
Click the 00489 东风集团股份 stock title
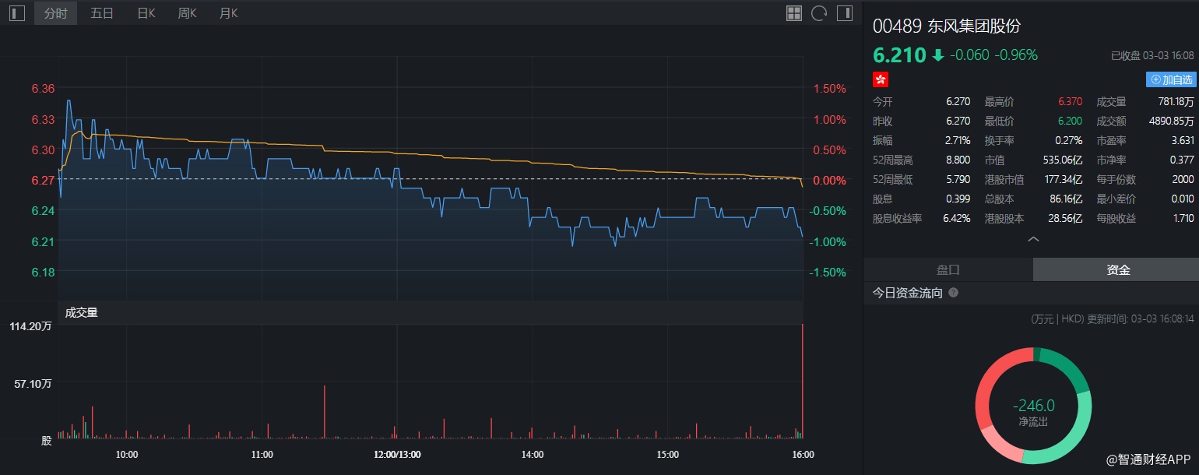946,26
